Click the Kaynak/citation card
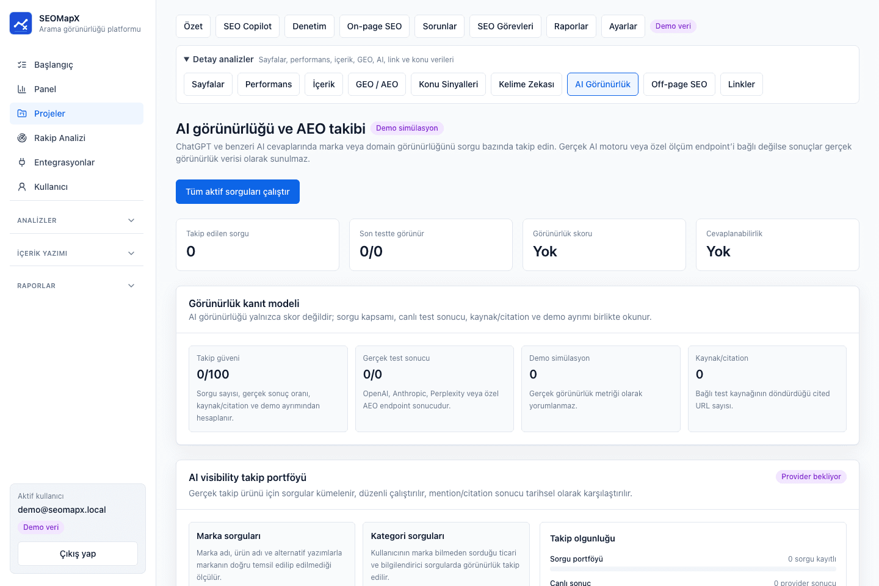This screenshot has height=586, width=879. [767, 389]
